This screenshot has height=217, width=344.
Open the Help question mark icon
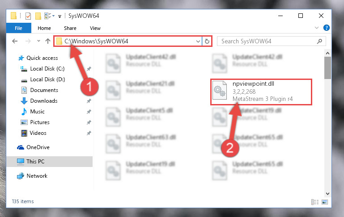[327, 28]
